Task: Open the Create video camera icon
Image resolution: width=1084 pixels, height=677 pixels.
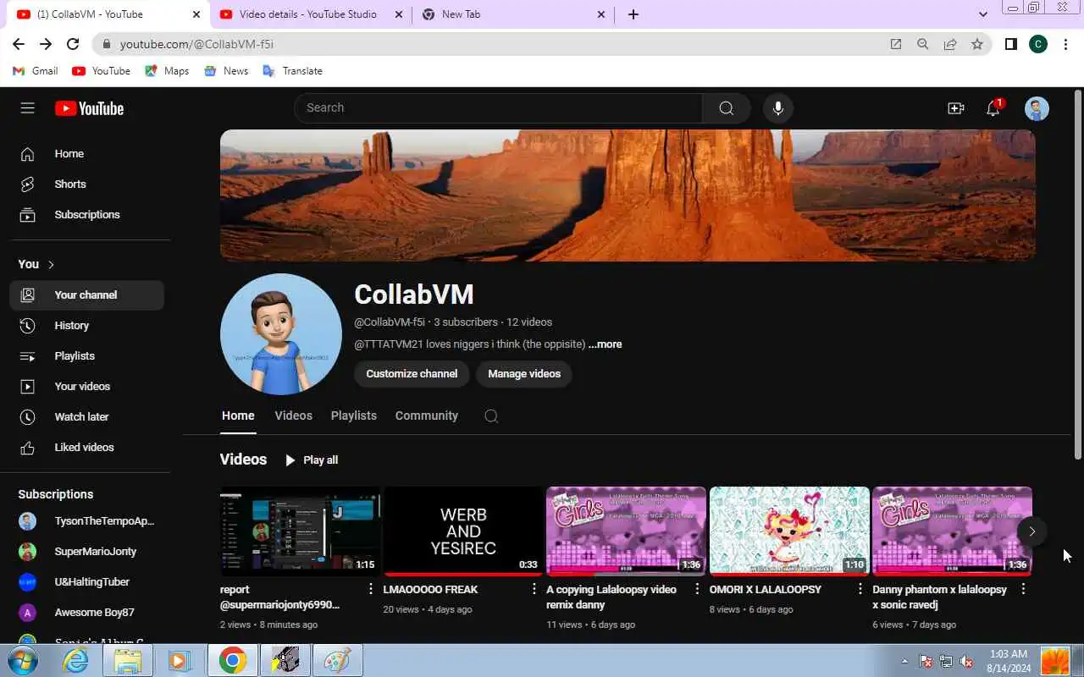Action: (955, 108)
